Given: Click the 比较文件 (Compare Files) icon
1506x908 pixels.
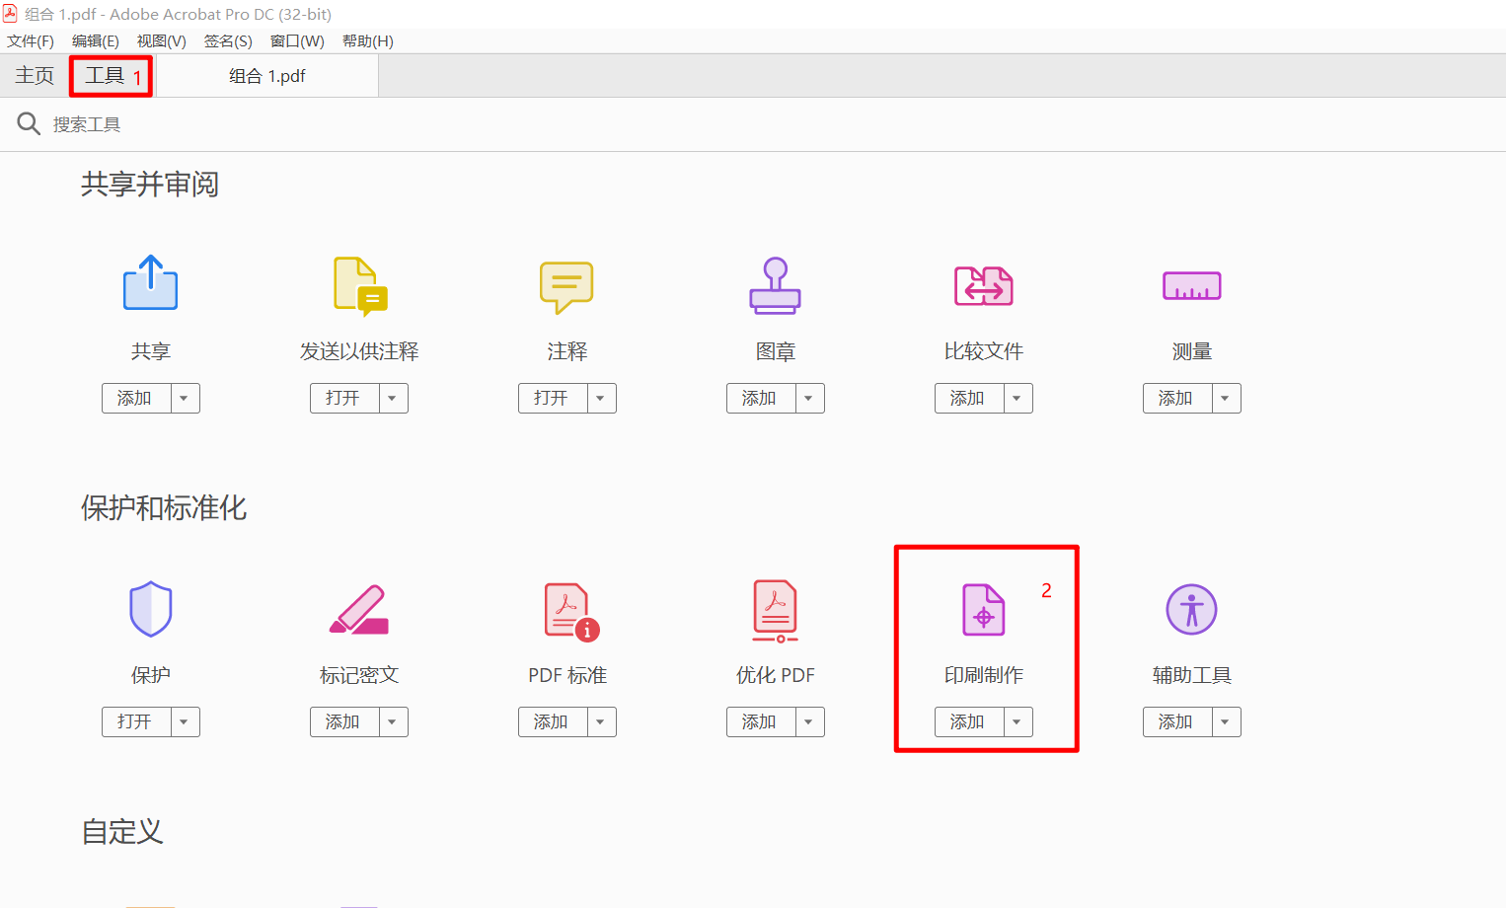Looking at the screenshot, I should (983, 286).
